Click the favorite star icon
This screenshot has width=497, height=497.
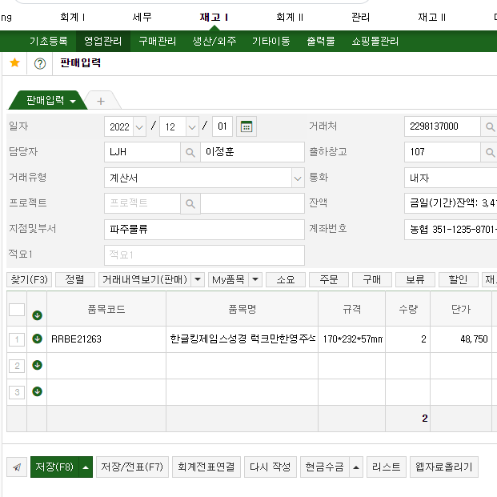click(14, 62)
